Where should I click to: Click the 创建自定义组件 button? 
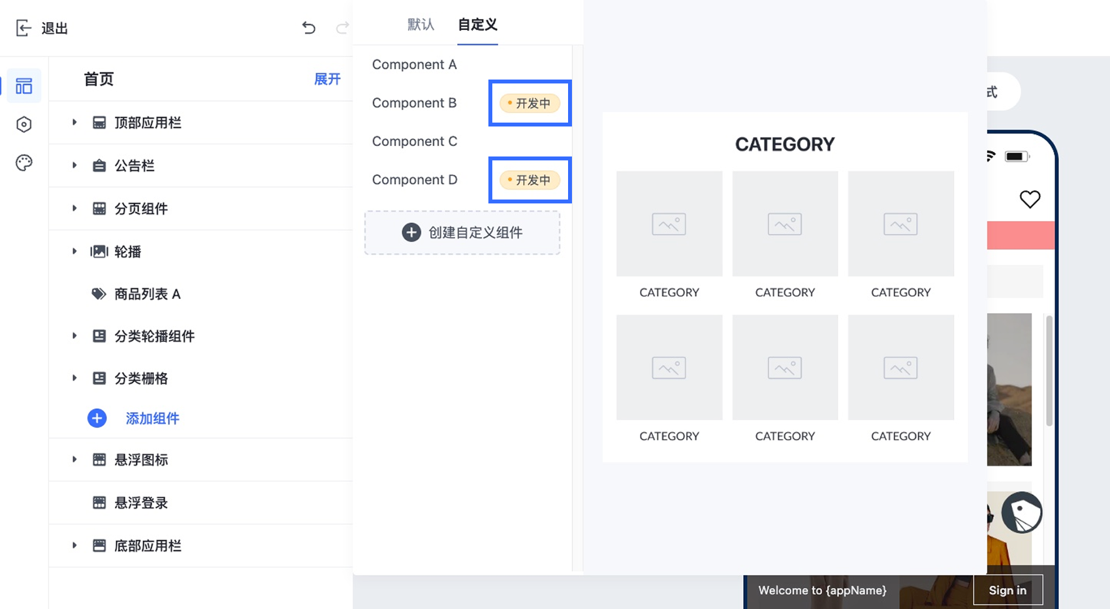[x=462, y=232]
